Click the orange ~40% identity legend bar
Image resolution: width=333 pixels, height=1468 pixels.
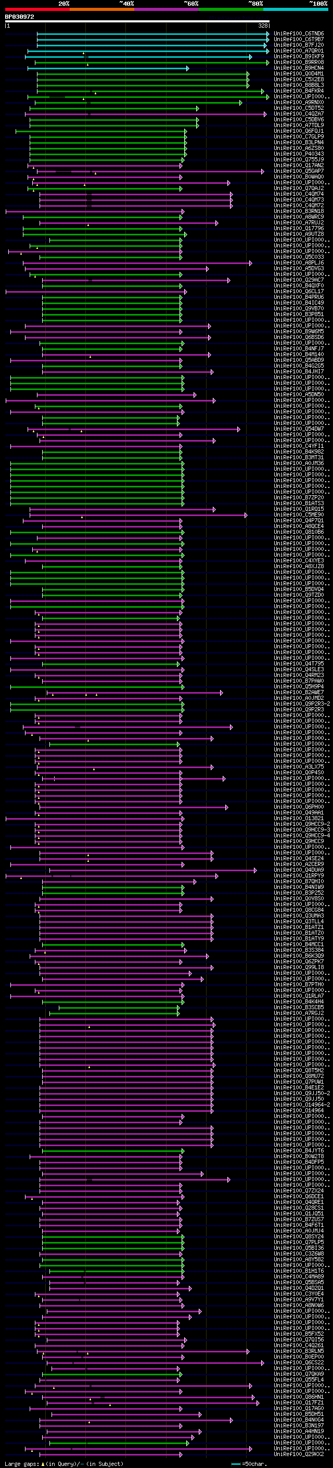click(102, 9)
